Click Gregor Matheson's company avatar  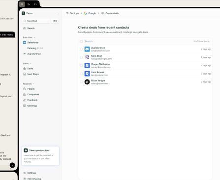click(87, 65)
